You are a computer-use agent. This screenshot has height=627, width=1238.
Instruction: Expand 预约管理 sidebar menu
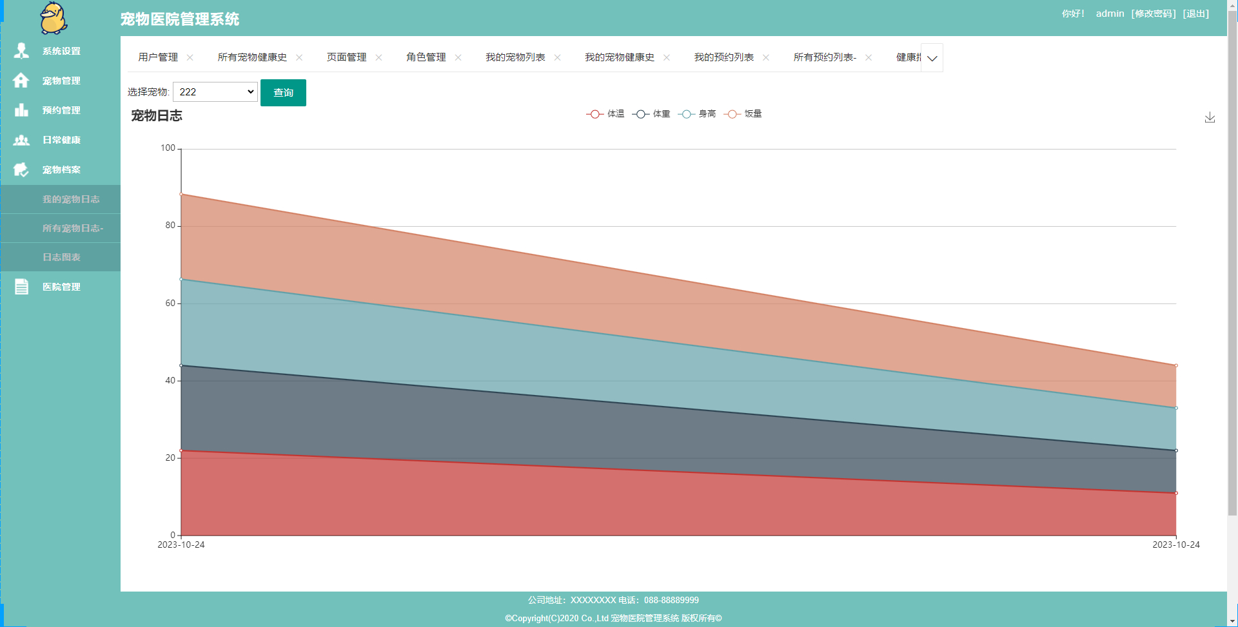[61, 110]
